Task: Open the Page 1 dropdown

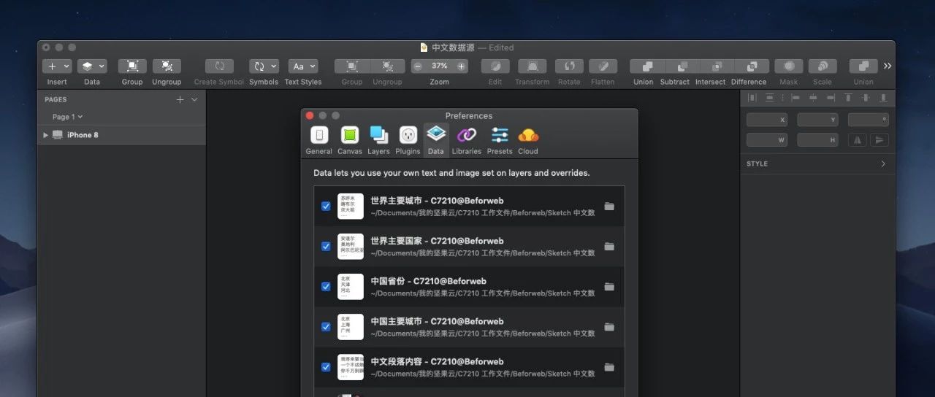Action: pyautogui.click(x=67, y=117)
